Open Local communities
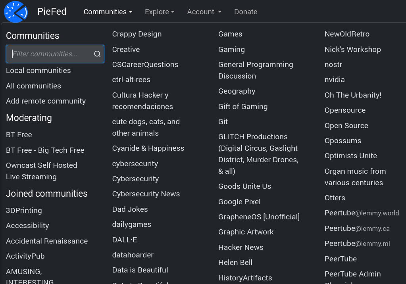 click(38, 71)
